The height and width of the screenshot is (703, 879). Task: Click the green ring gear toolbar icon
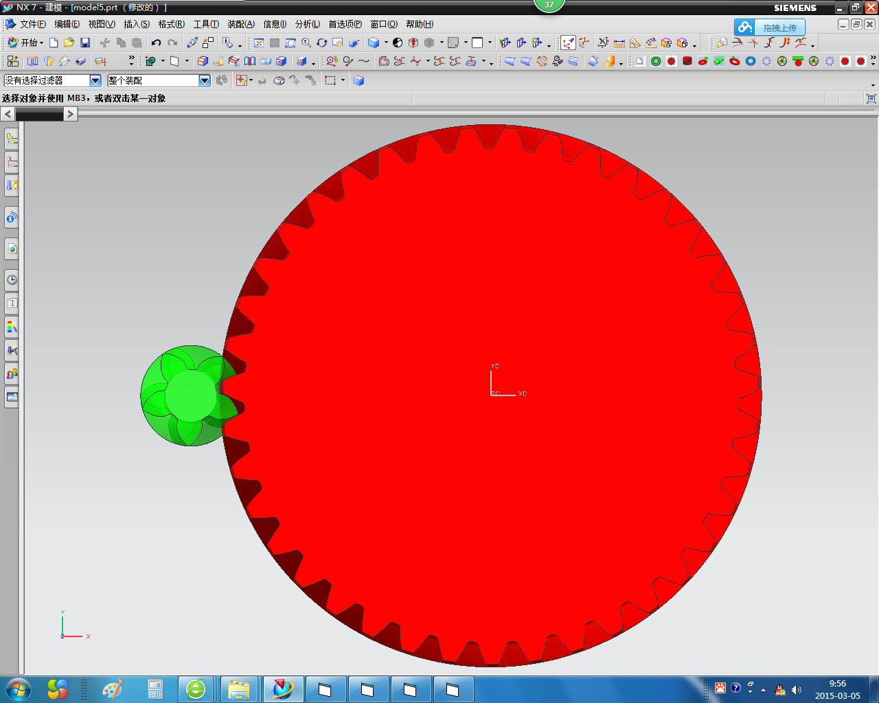point(656,61)
